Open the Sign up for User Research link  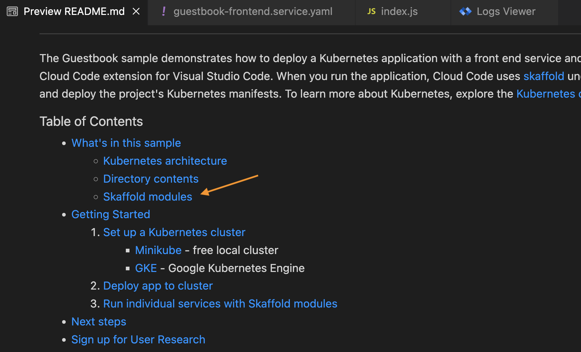(138, 339)
